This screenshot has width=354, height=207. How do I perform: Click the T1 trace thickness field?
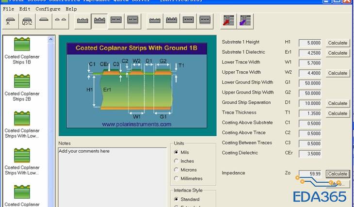pyautogui.click(x=310, y=113)
